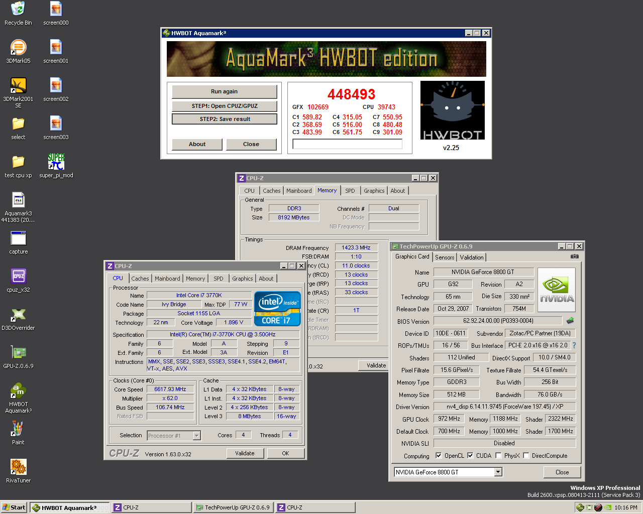The width and height of the screenshot is (643, 514).
Task: Toggle the CUDA checkbox in GPU-Z
Action: pyautogui.click(x=470, y=456)
